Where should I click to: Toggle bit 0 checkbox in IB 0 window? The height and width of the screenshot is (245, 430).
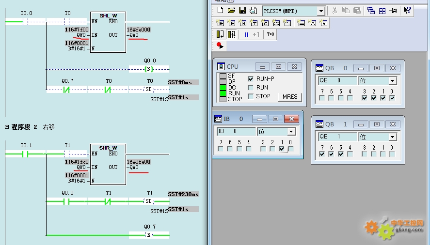[291, 149]
